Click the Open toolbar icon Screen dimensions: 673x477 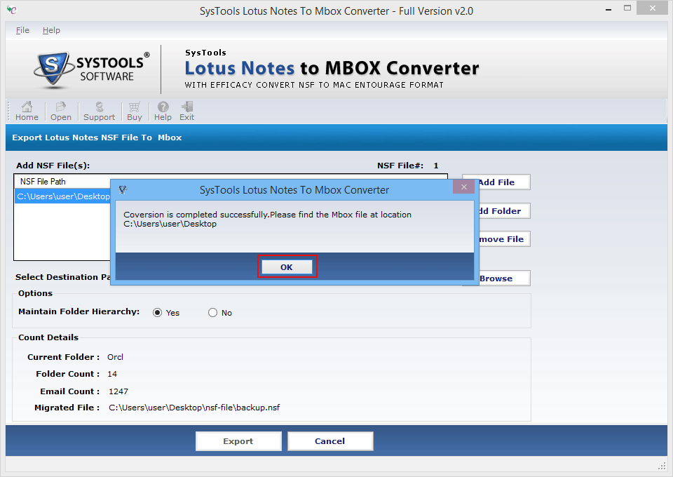[60, 112]
